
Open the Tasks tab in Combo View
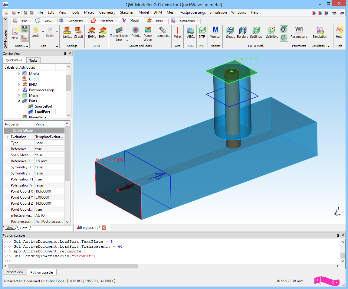33,60
